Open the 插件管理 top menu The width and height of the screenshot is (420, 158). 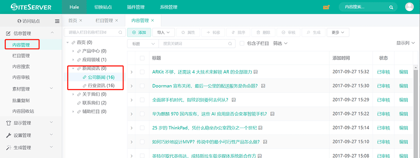pyautogui.click(x=136, y=7)
